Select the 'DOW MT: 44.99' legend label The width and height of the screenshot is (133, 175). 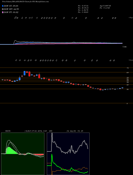(x=11, y=9)
